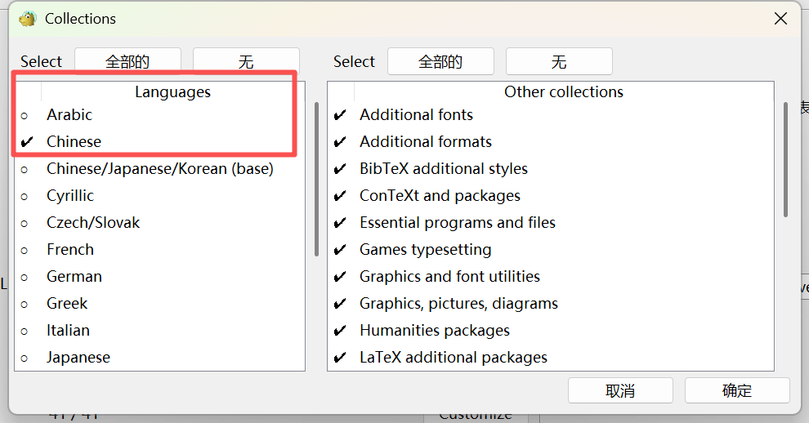Close the Collections dialog window
809x423 pixels.
click(780, 19)
